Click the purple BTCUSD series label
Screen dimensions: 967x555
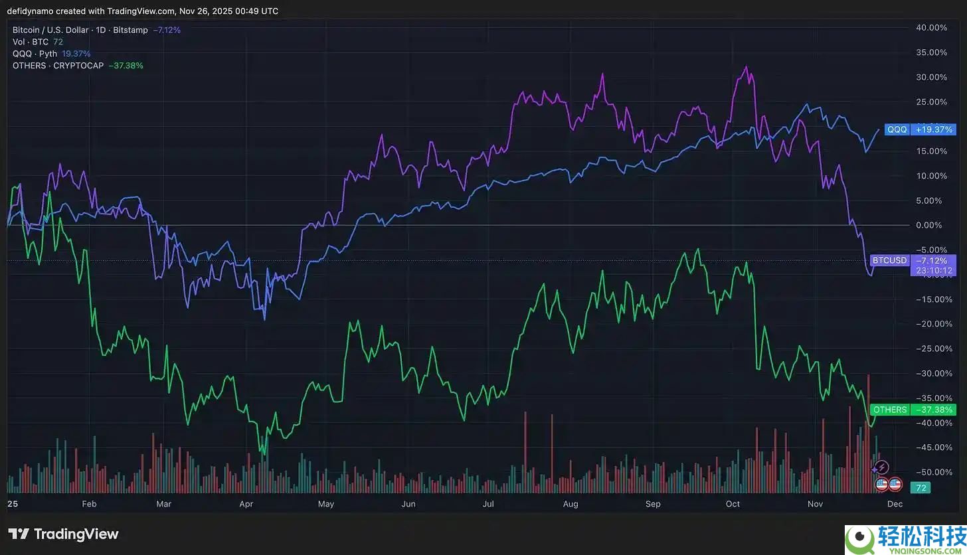[889, 260]
